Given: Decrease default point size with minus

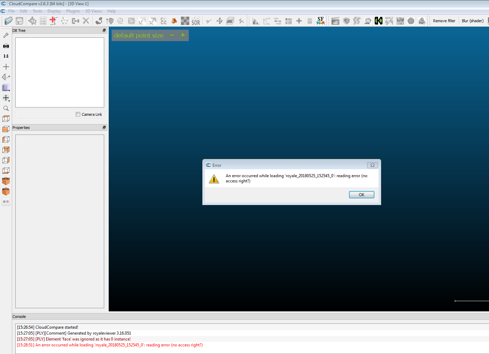Looking at the screenshot, I should (x=172, y=35).
